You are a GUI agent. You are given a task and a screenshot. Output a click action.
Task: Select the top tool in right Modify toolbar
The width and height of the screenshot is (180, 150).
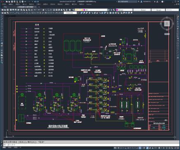point(178,17)
